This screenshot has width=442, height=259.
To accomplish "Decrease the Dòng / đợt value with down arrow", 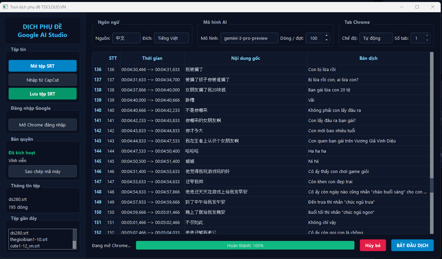I will tap(326, 40).
